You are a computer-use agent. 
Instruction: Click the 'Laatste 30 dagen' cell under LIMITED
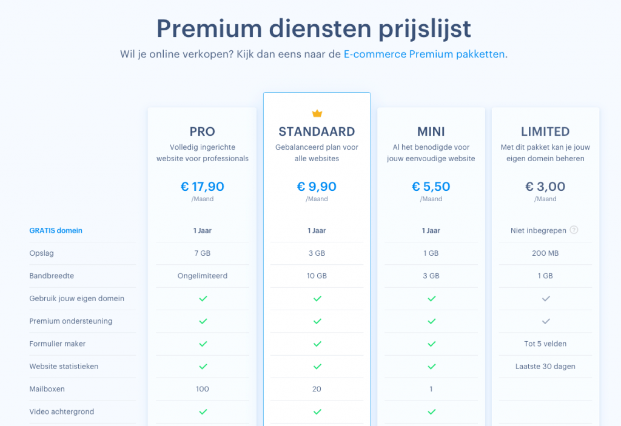pos(545,366)
